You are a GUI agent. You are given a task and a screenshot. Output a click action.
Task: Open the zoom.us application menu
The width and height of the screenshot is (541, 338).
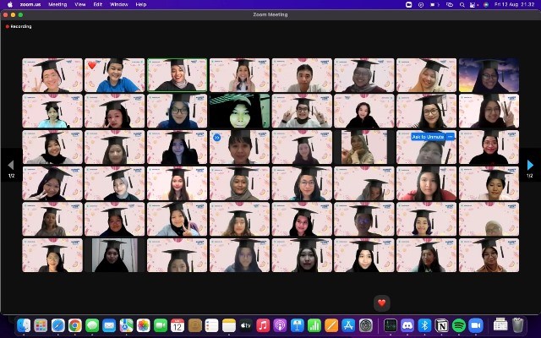coord(30,4)
